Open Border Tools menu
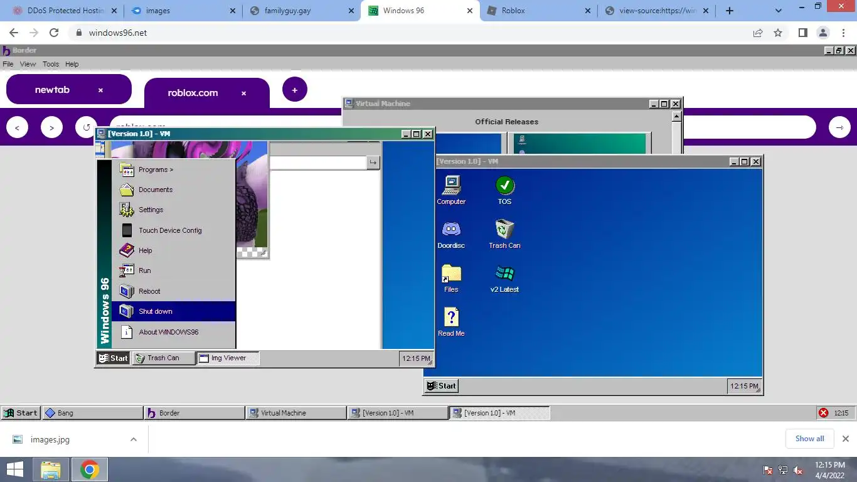 (51, 64)
